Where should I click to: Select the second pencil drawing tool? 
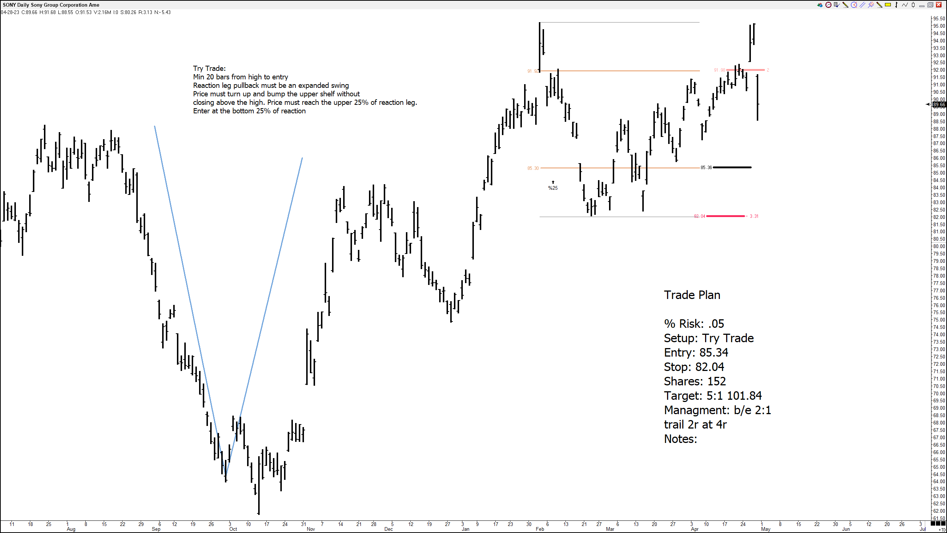point(879,5)
